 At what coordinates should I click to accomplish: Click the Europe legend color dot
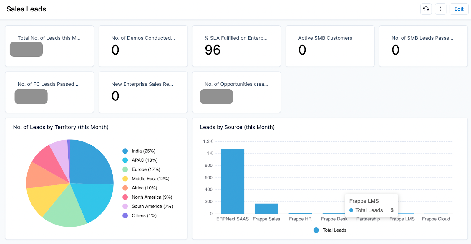(x=125, y=169)
